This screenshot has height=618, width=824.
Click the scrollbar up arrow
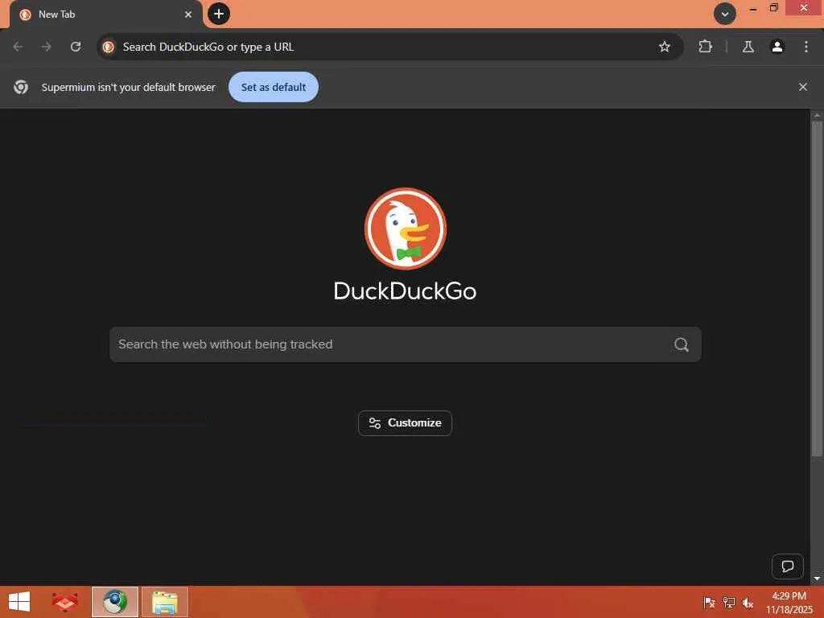[x=817, y=114]
